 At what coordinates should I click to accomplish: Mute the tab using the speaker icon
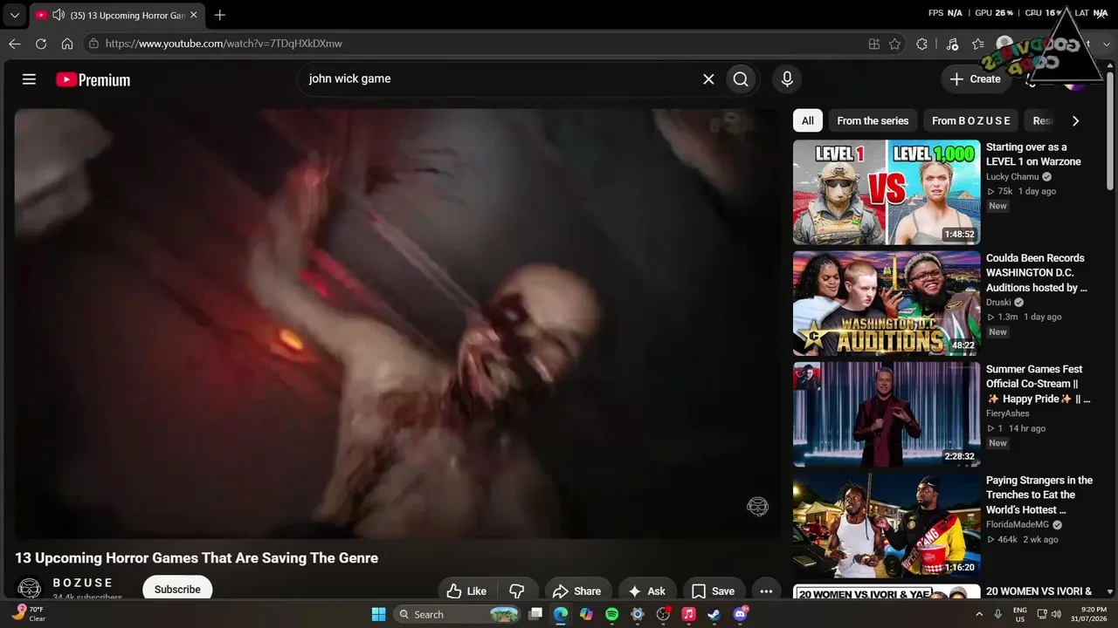pyautogui.click(x=59, y=15)
